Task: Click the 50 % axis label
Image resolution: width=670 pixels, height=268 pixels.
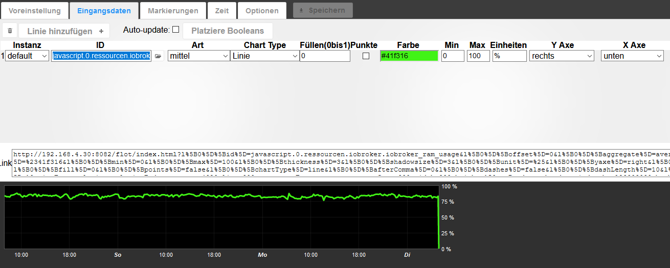Action: (x=448, y=217)
